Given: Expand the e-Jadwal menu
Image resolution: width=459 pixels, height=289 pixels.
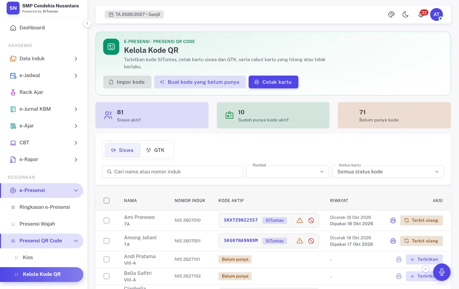Looking at the screenshot, I should click(44, 75).
